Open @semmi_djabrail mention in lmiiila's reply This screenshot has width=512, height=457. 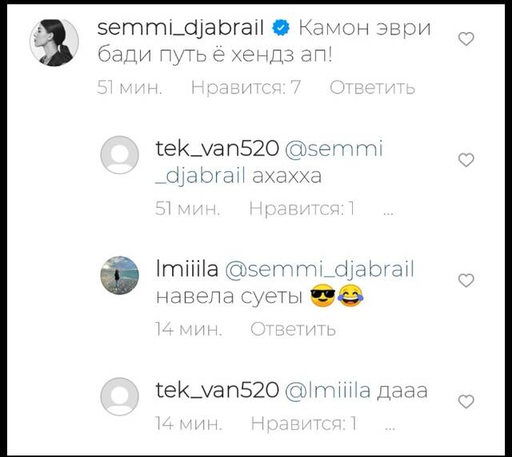(319, 270)
